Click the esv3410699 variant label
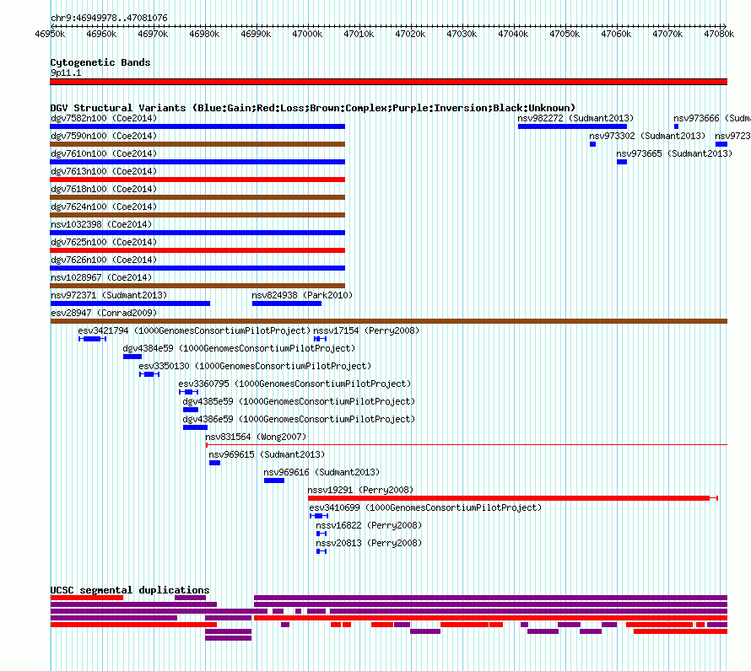751x671 pixels. pyautogui.click(x=425, y=507)
